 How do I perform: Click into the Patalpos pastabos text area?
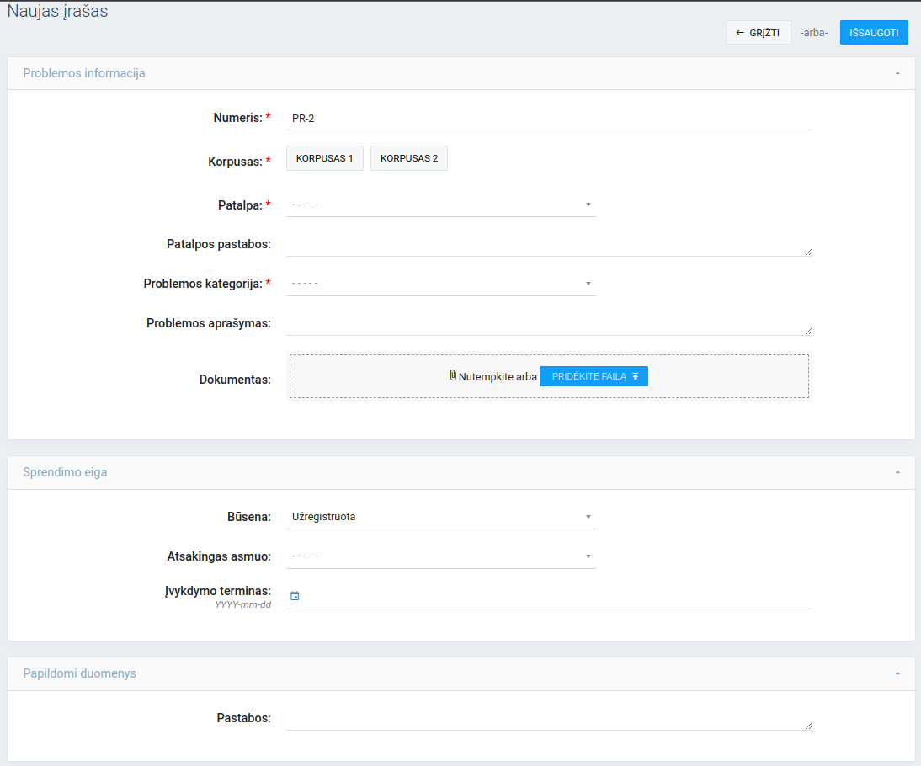click(x=547, y=245)
